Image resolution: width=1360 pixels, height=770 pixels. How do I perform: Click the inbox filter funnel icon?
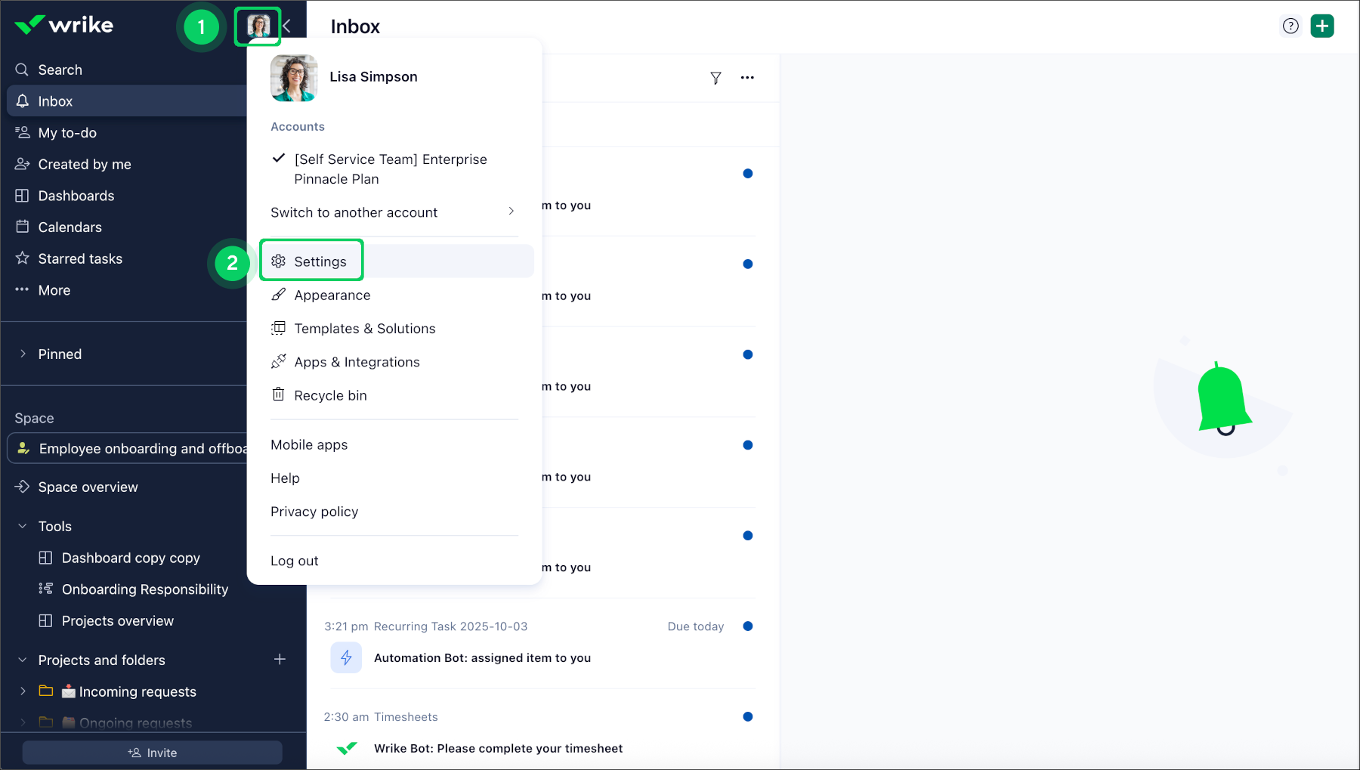click(x=716, y=78)
